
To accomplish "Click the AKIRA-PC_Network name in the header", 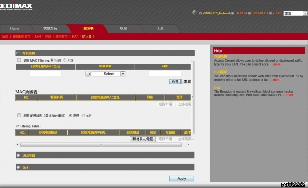I will point(217,13).
